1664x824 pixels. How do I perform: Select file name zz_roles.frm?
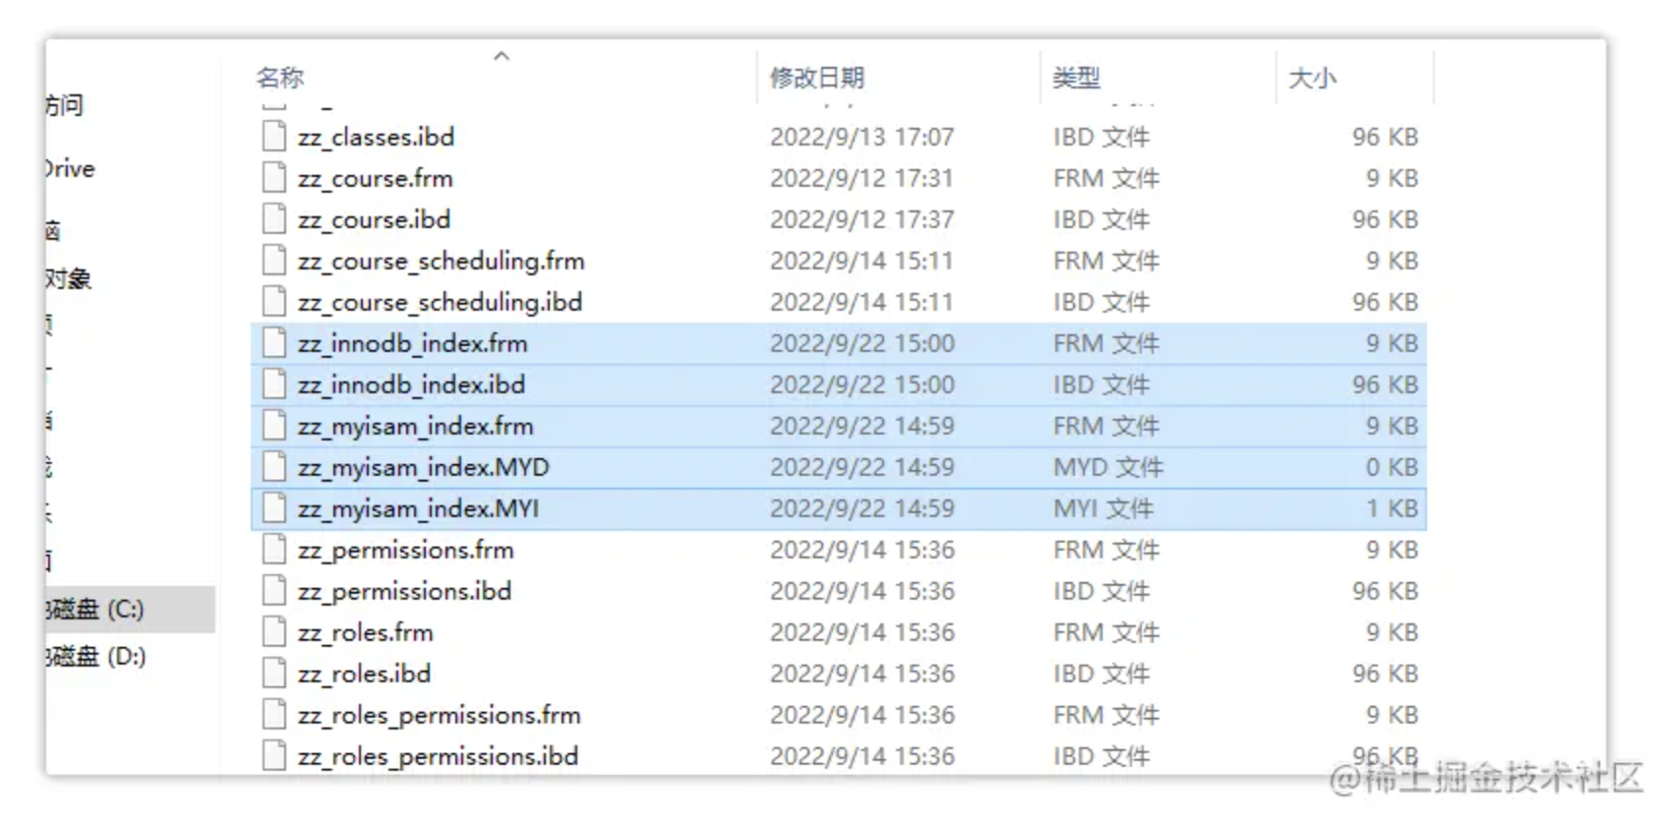click(366, 632)
